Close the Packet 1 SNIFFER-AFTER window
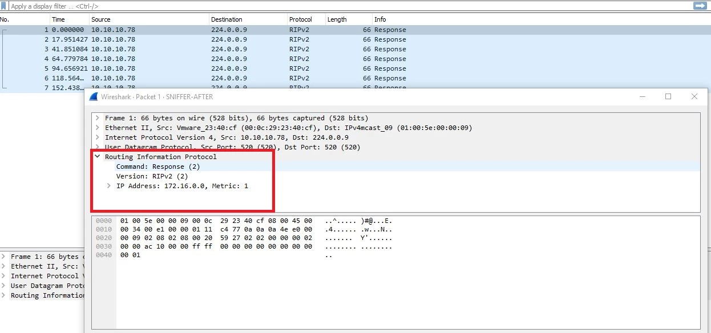Image resolution: width=711 pixels, height=333 pixels. (694, 96)
